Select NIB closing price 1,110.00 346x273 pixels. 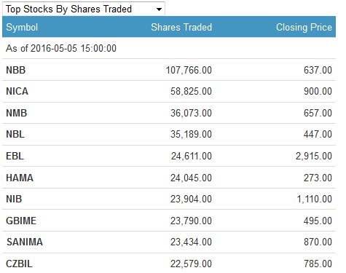315,199
